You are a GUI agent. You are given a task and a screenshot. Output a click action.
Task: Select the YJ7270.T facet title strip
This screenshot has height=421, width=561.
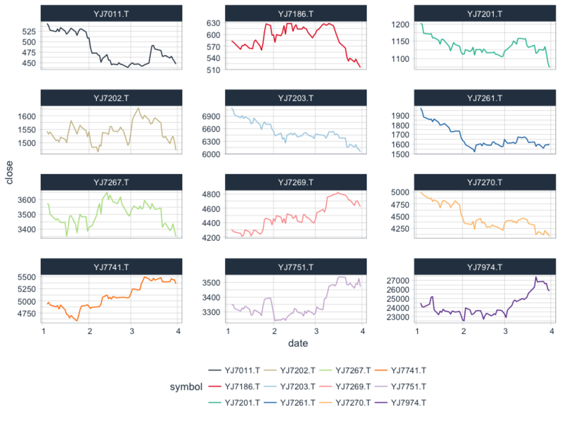point(484,182)
